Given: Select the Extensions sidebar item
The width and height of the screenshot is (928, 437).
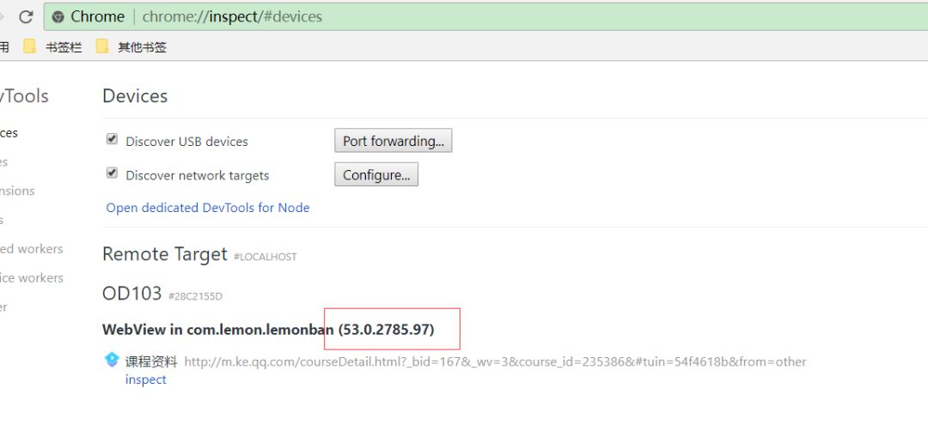Looking at the screenshot, I should [x=17, y=191].
